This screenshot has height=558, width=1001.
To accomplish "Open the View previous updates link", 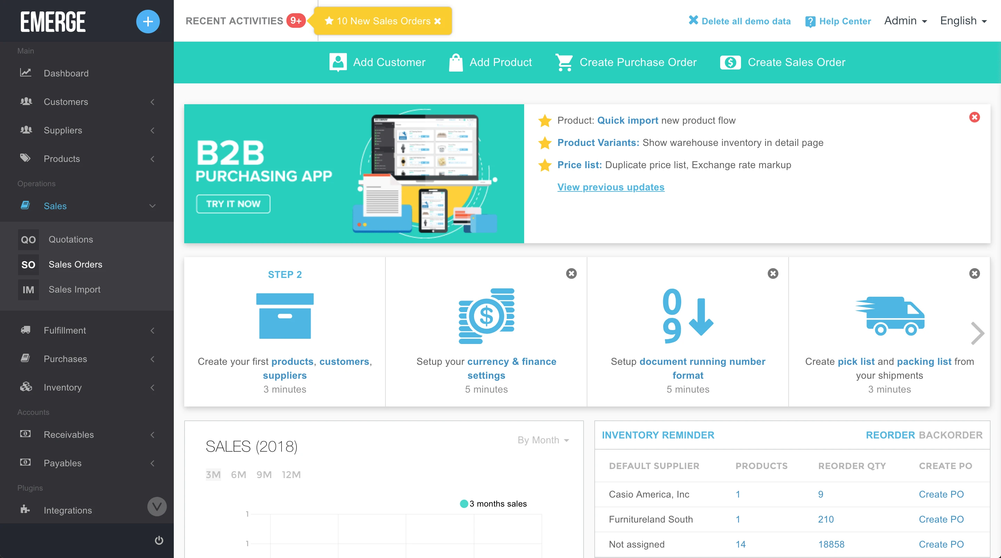I will pyautogui.click(x=610, y=187).
